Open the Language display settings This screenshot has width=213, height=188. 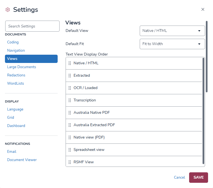click(x=15, y=109)
